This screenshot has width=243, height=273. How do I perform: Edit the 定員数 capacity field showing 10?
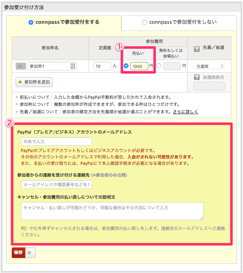102,66
